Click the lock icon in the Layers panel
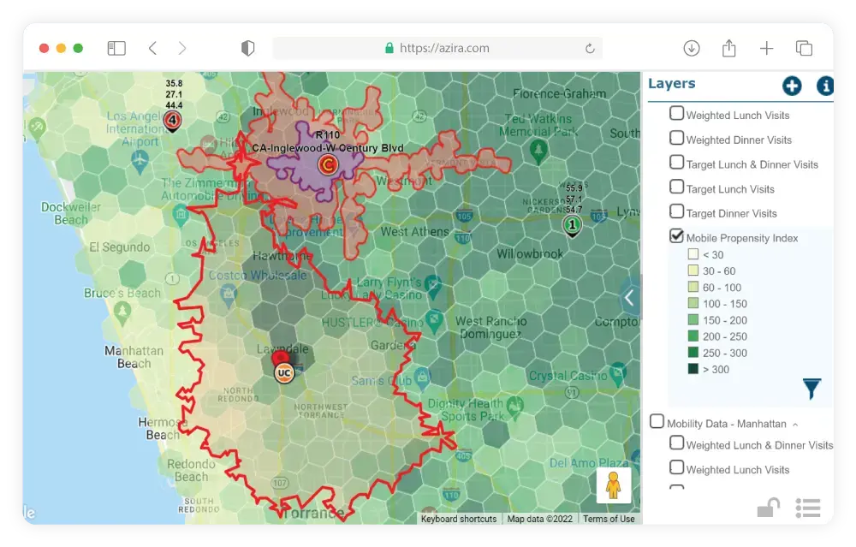Image resolution: width=856 pixels, height=547 pixels. click(768, 508)
